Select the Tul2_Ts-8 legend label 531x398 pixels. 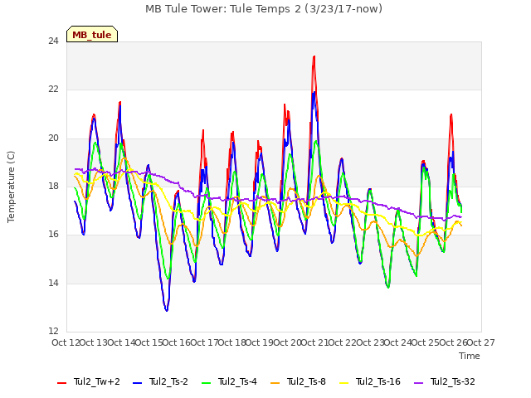click(x=306, y=381)
